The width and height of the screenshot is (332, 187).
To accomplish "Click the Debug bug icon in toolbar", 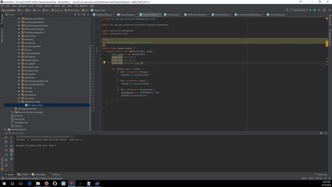I will tap(315, 10).
